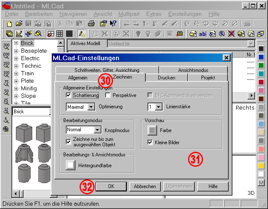
Task: Open the Optimierung dropdown showing Maximal
Action: (91, 107)
